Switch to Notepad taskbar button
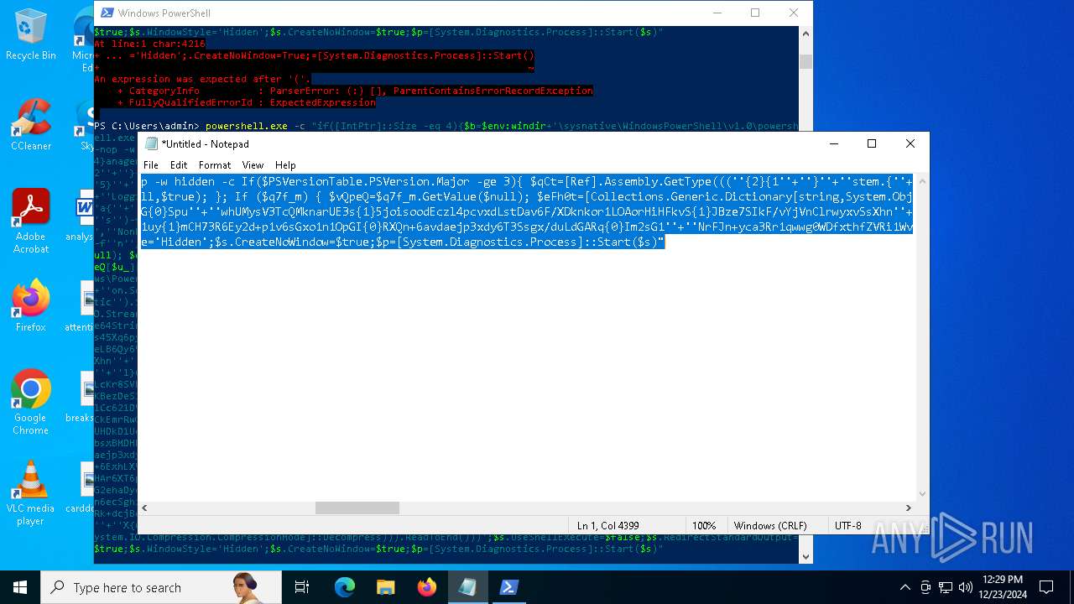Viewport: 1074px width, 604px height. point(467,587)
